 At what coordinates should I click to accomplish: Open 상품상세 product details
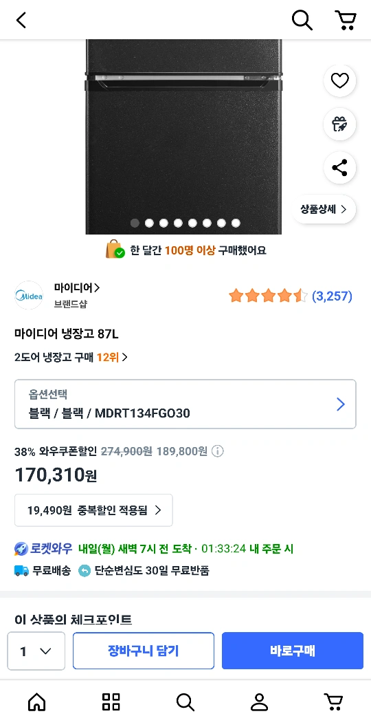pyautogui.click(x=324, y=209)
